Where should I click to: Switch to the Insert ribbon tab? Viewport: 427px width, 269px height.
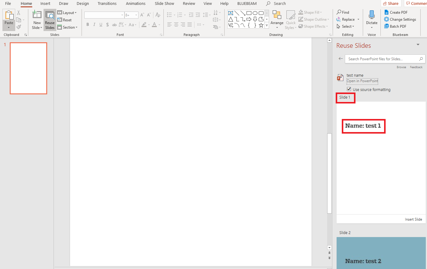coord(45,3)
